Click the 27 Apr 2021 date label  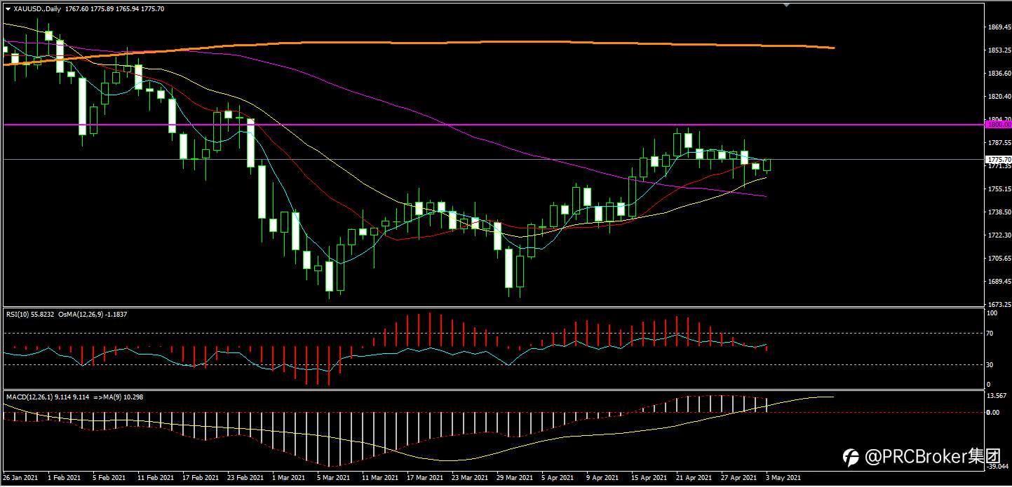point(737,477)
